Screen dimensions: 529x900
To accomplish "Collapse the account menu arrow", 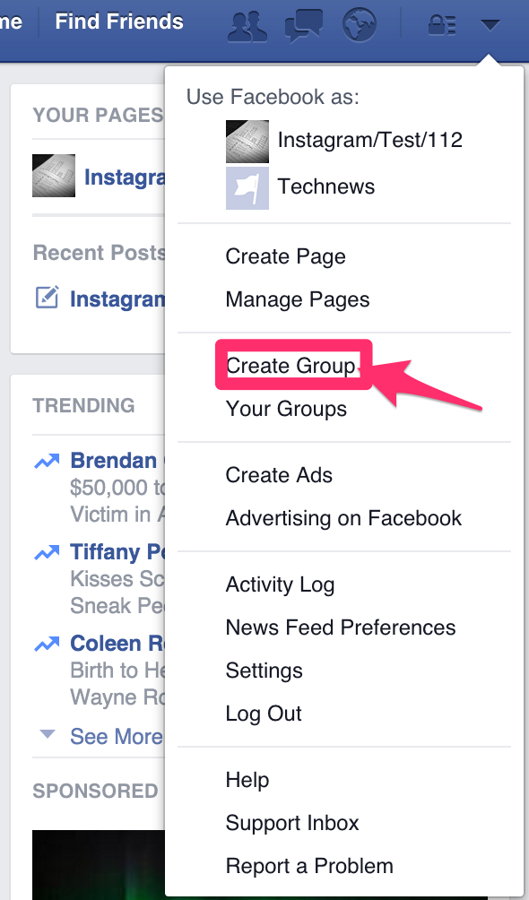I will coord(490,25).
